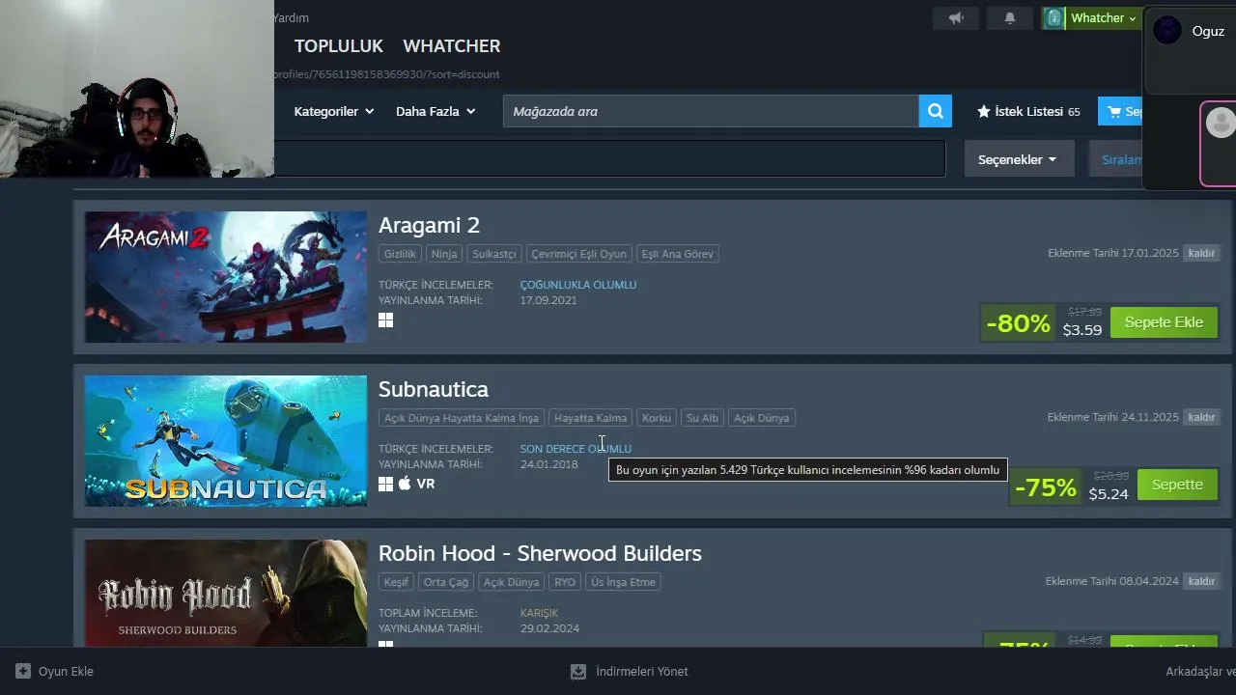Click Whatcher account avatar icon

(1053, 18)
